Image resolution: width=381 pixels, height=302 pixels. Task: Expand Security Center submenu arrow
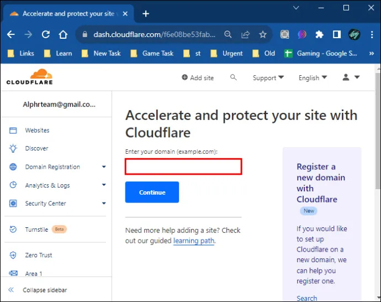pos(104,203)
